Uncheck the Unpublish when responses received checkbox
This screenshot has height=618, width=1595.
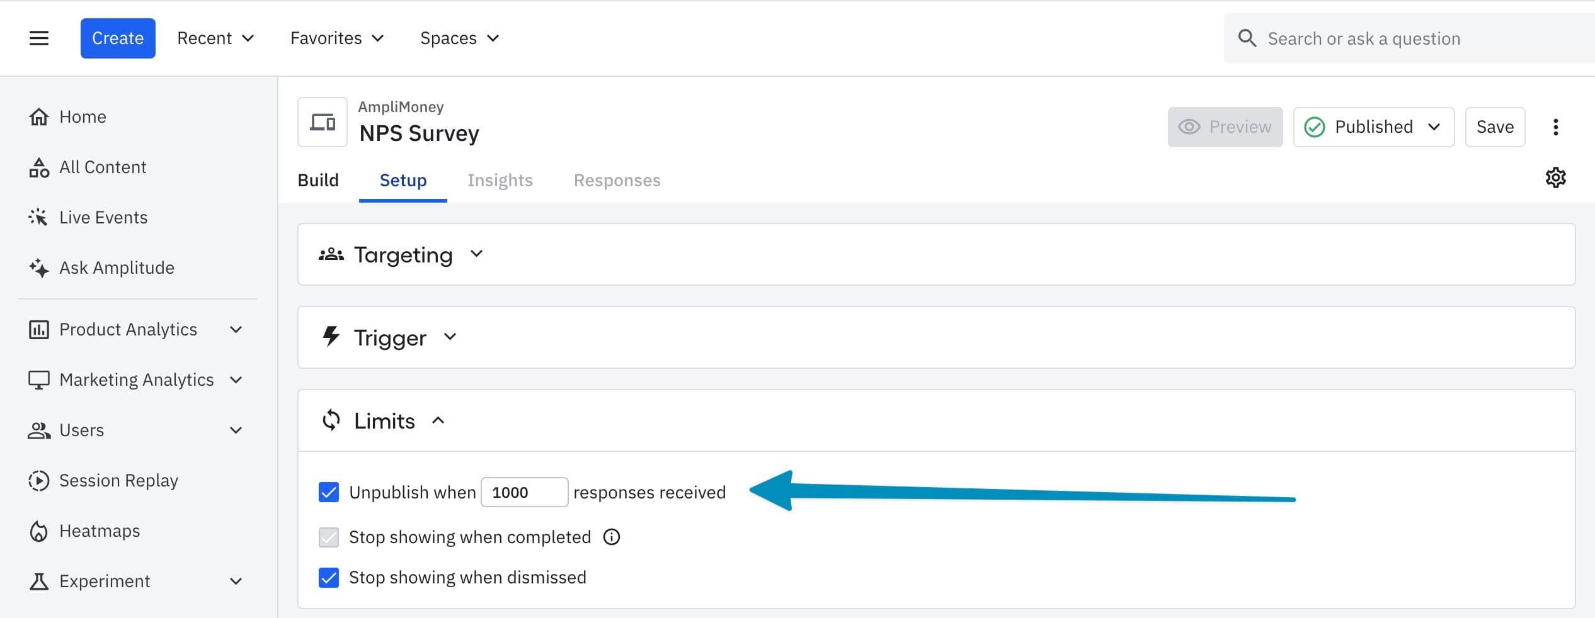click(329, 492)
